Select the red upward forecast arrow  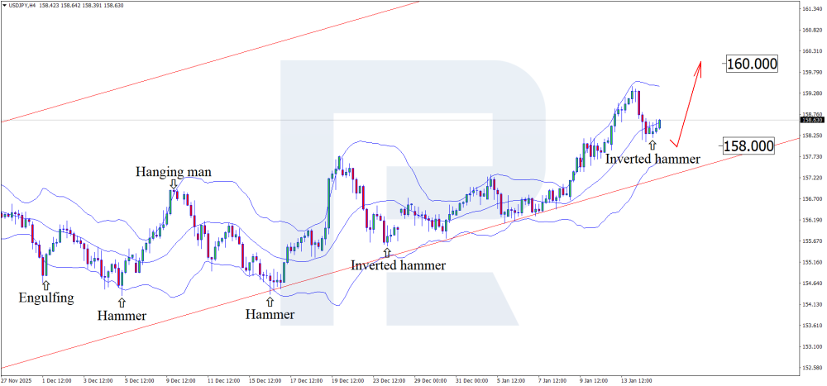click(x=686, y=103)
